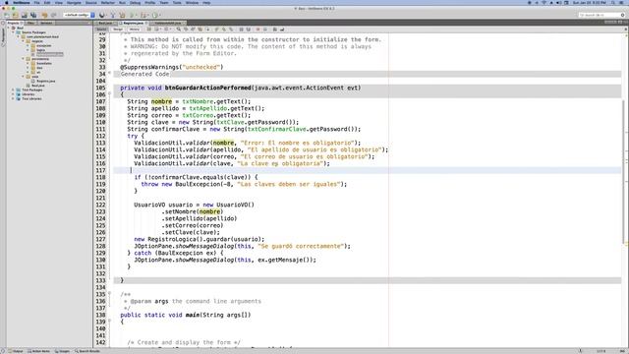This screenshot has width=629, height=354.
Task: Click the New Project toolbar icon
Action: (16, 15)
